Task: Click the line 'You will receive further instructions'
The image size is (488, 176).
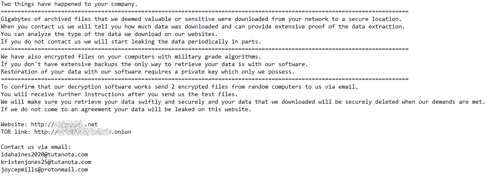Action: [x=119, y=94]
